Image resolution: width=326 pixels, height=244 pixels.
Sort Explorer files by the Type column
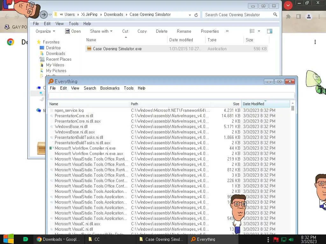tap(224, 40)
